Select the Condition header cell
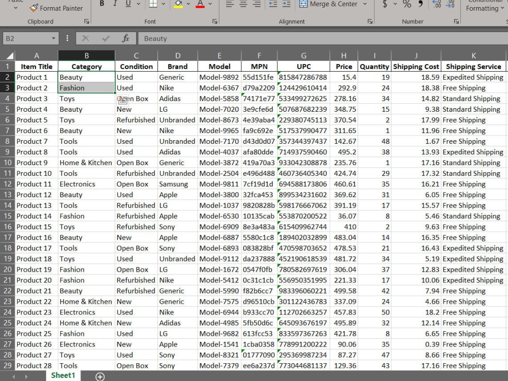 tap(136, 67)
